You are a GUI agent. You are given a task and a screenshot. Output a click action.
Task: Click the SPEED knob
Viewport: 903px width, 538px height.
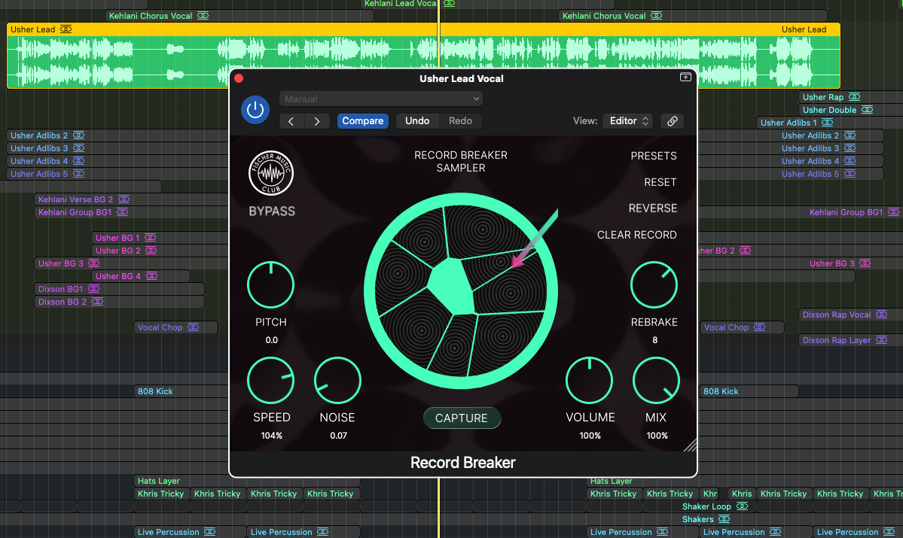click(270, 380)
